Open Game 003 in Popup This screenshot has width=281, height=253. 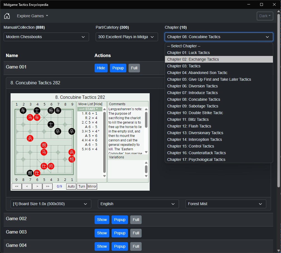tap(120, 233)
